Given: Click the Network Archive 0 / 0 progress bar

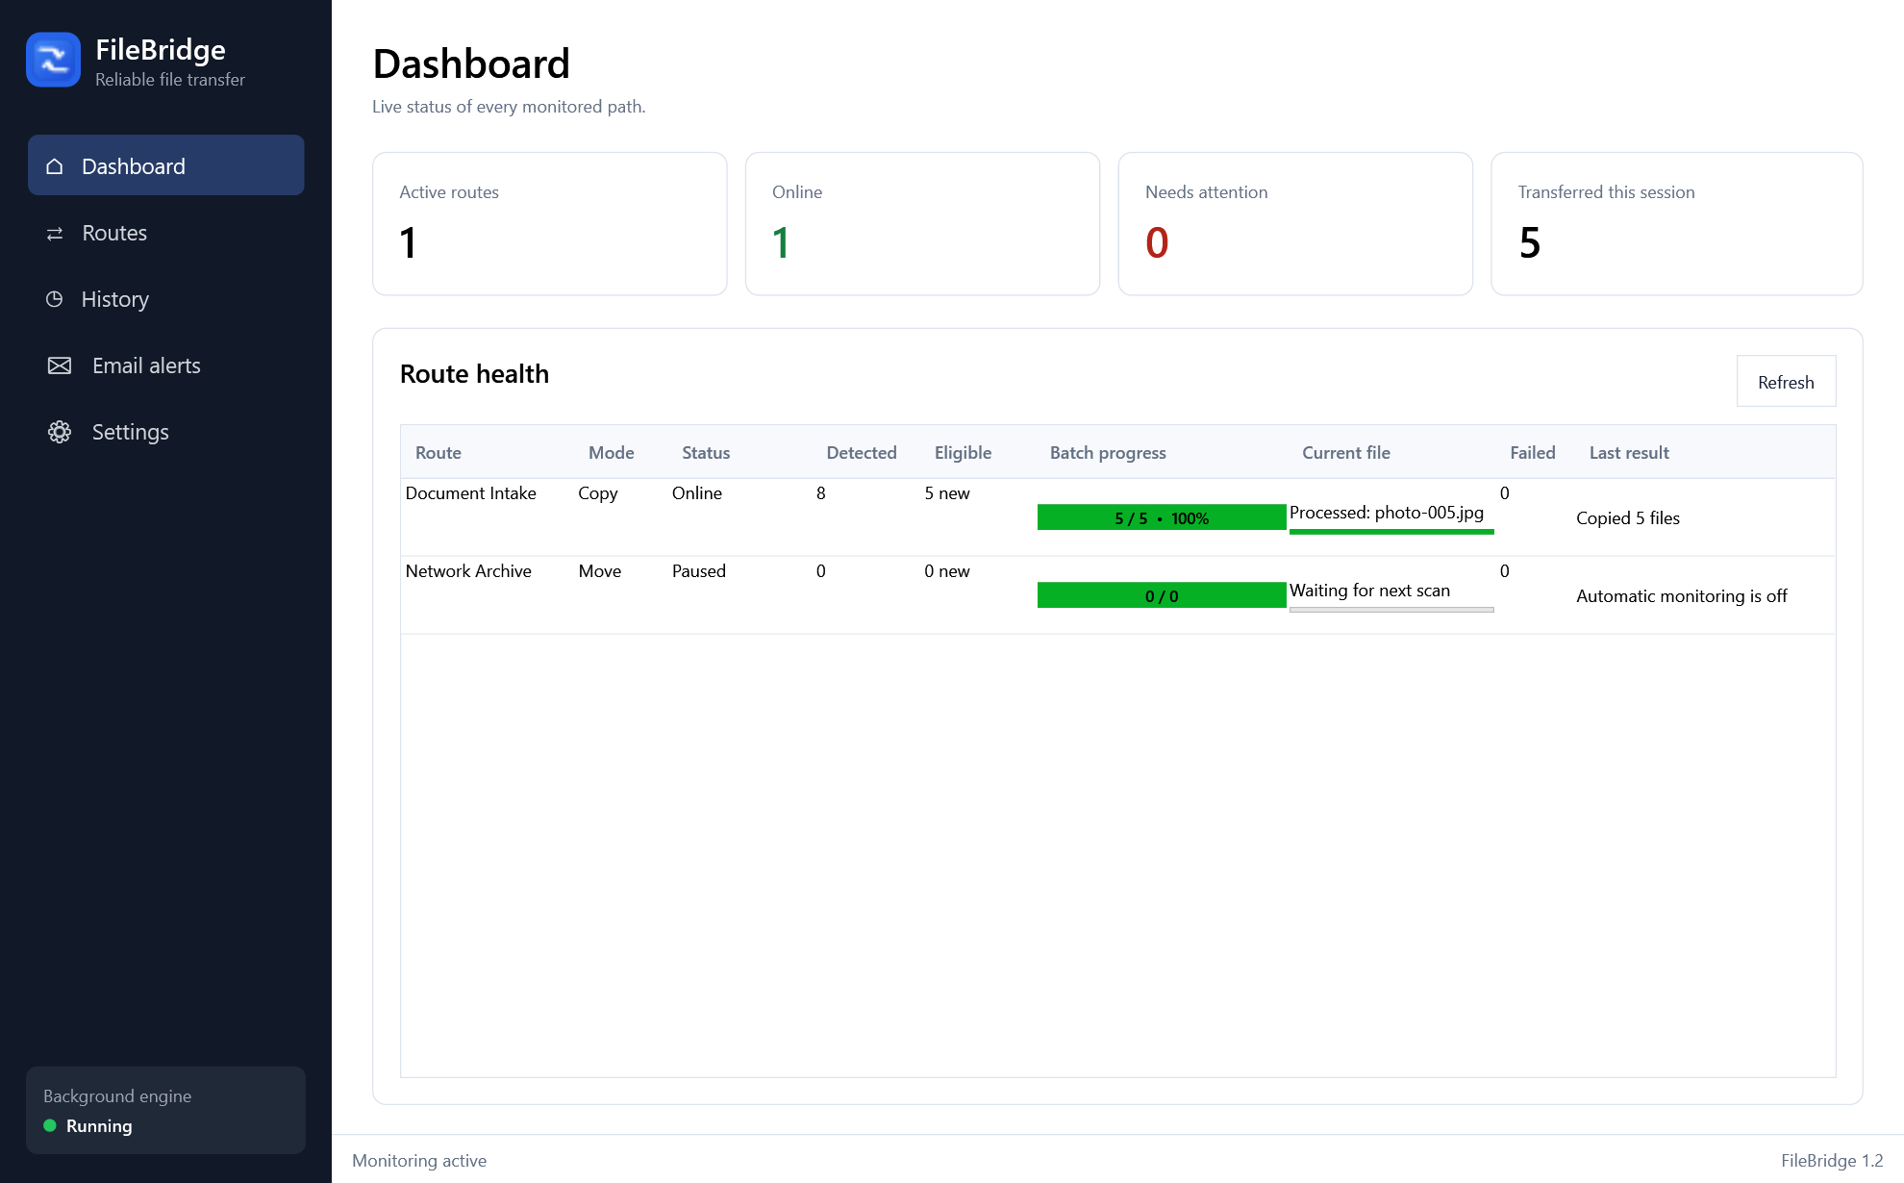Looking at the screenshot, I should pos(1162,595).
